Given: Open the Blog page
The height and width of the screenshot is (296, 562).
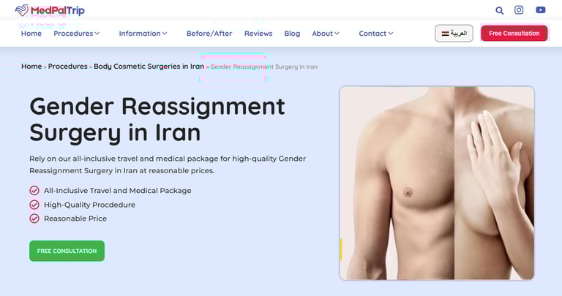Looking at the screenshot, I should [x=292, y=34].
